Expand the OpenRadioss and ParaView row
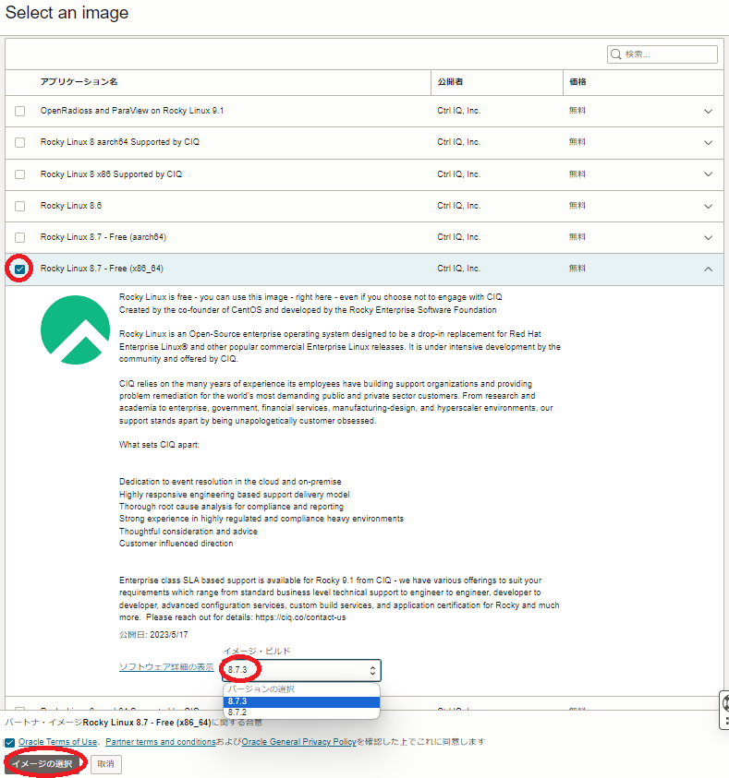The image size is (729, 778). point(709,112)
